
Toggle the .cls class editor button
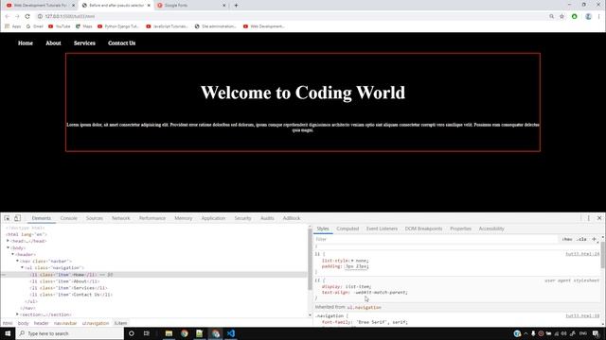click(581, 239)
